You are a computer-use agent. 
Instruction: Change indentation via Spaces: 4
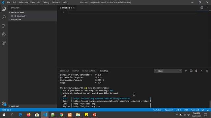point(169,110)
